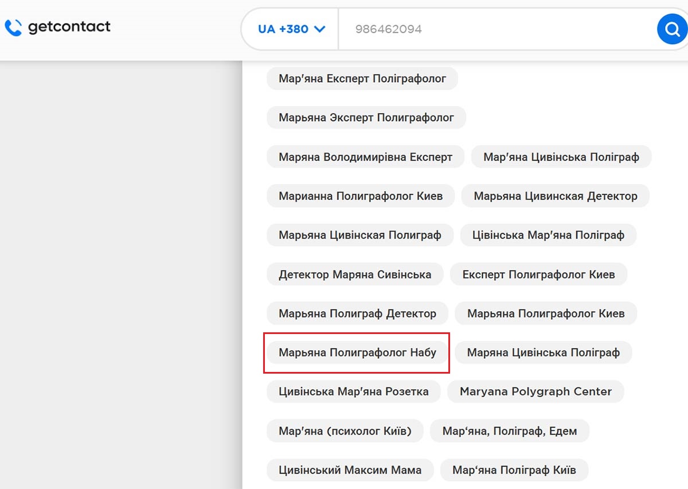Click tag Цивінська Мар'яна Розетка
Viewport: 688px width, 489px height.
tap(353, 391)
